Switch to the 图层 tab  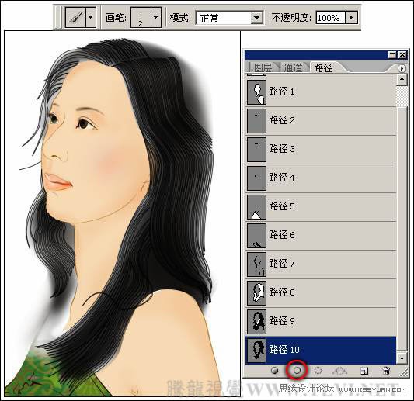point(263,67)
